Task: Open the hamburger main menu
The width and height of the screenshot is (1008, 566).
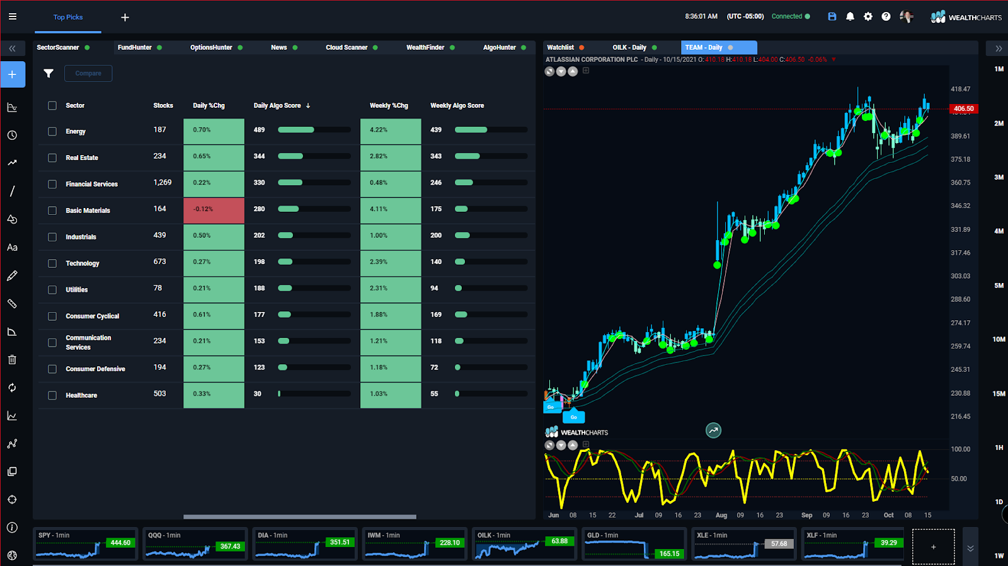Action: click(x=13, y=16)
